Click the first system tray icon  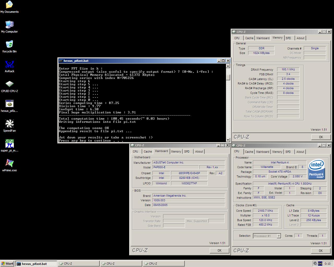tap(315, 264)
